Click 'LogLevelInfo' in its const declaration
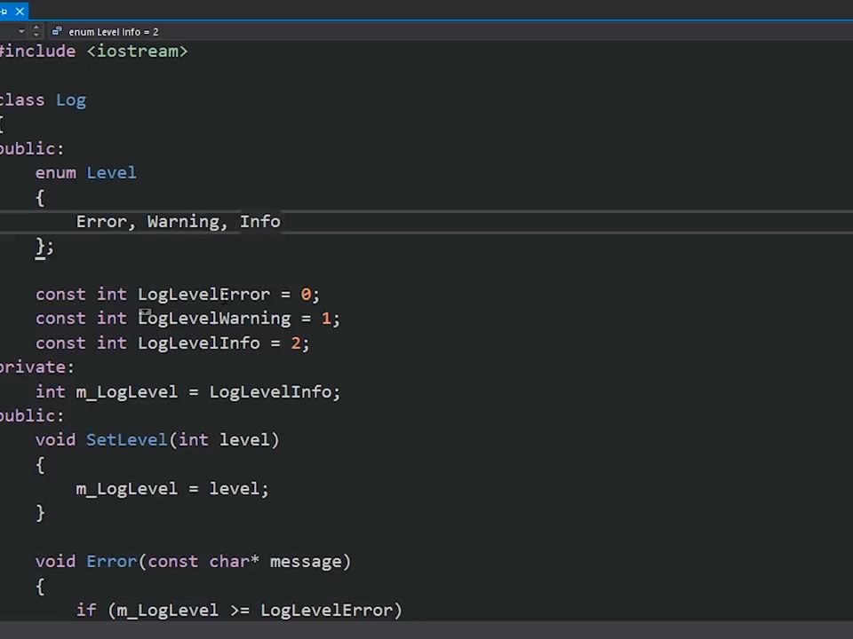 198,343
